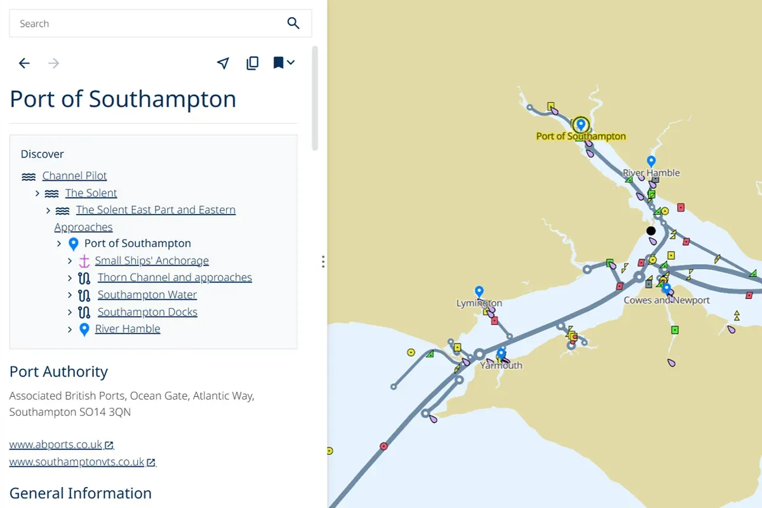Click the Cowes and Newport pin
The height and width of the screenshot is (508, 762).
pos(666,289)
